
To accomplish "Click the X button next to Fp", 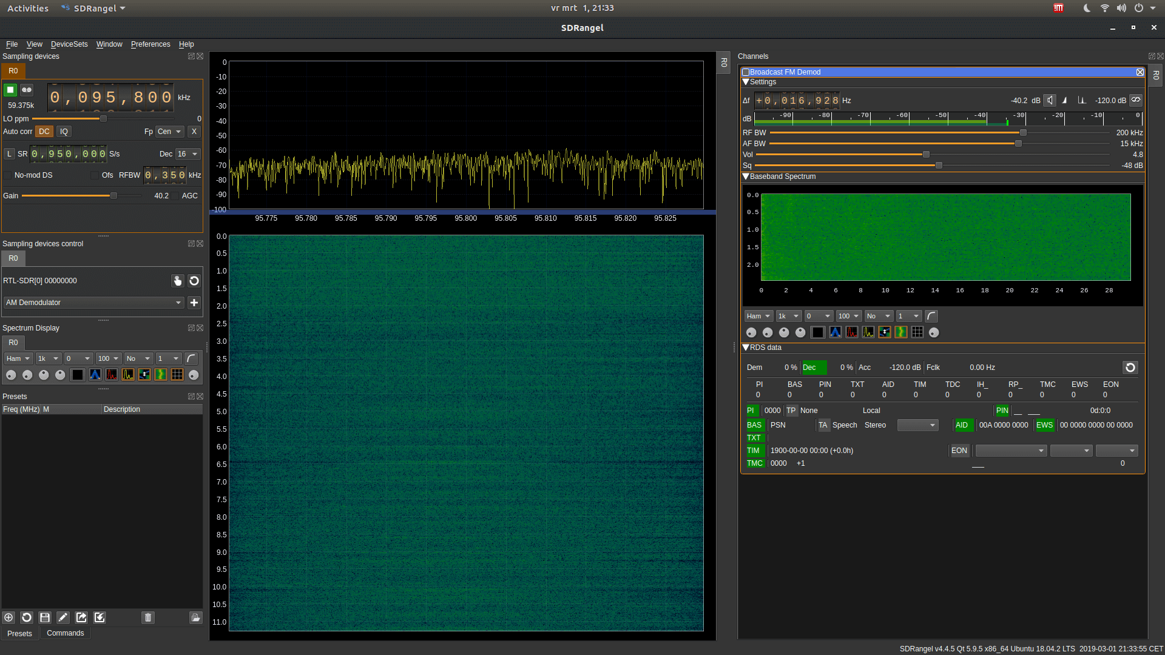I will click(x=194, y=132).
